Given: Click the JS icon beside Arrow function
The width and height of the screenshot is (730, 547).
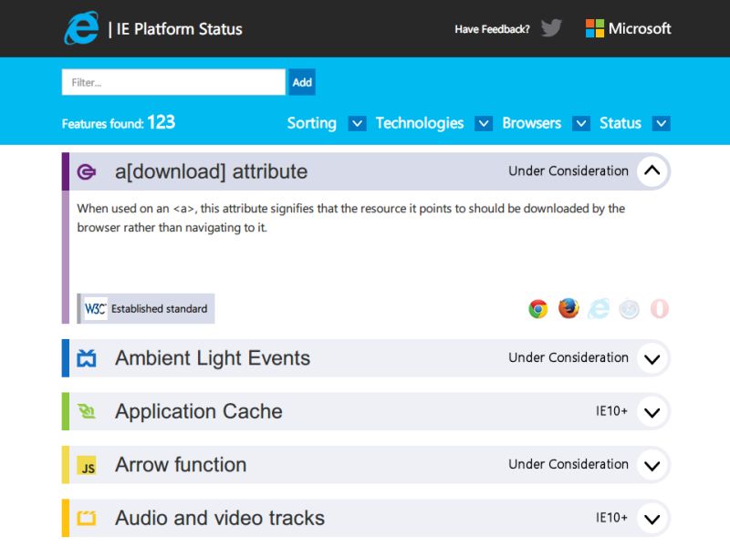Looking at the screenshot, I should point(87,465).
